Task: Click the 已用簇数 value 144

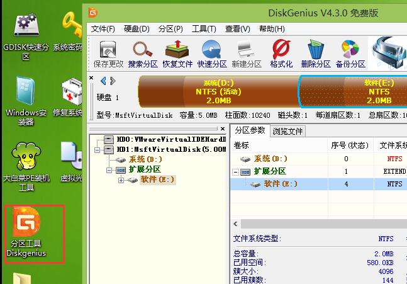Action: pyautogui.click(x=387, y=280)
